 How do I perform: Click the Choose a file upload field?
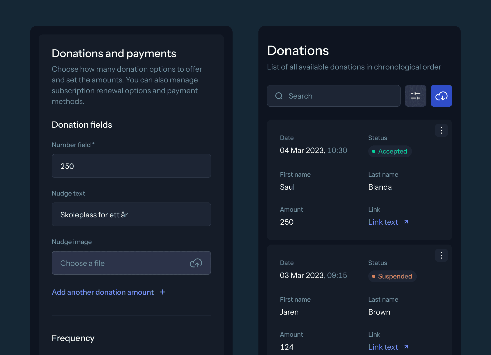131,263
